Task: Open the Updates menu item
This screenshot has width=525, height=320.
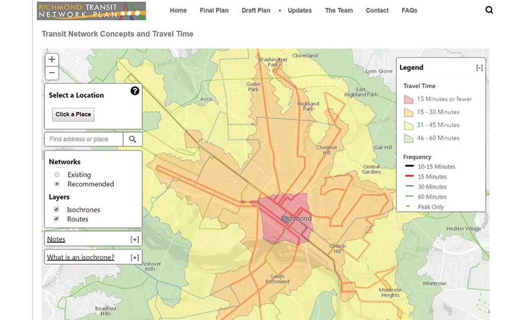Action: (x=300, y=10)
